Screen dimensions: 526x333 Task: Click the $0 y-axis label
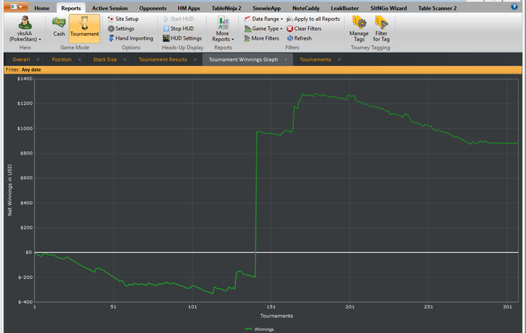coord(29,252)
